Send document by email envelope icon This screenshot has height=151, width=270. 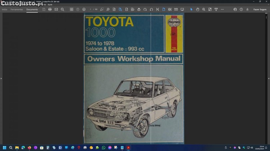[x=56, y=9]
